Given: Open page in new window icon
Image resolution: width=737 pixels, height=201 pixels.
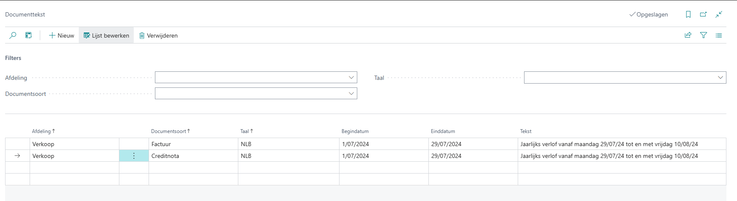Looking at the screenshot, I should [x=703, y=14].
